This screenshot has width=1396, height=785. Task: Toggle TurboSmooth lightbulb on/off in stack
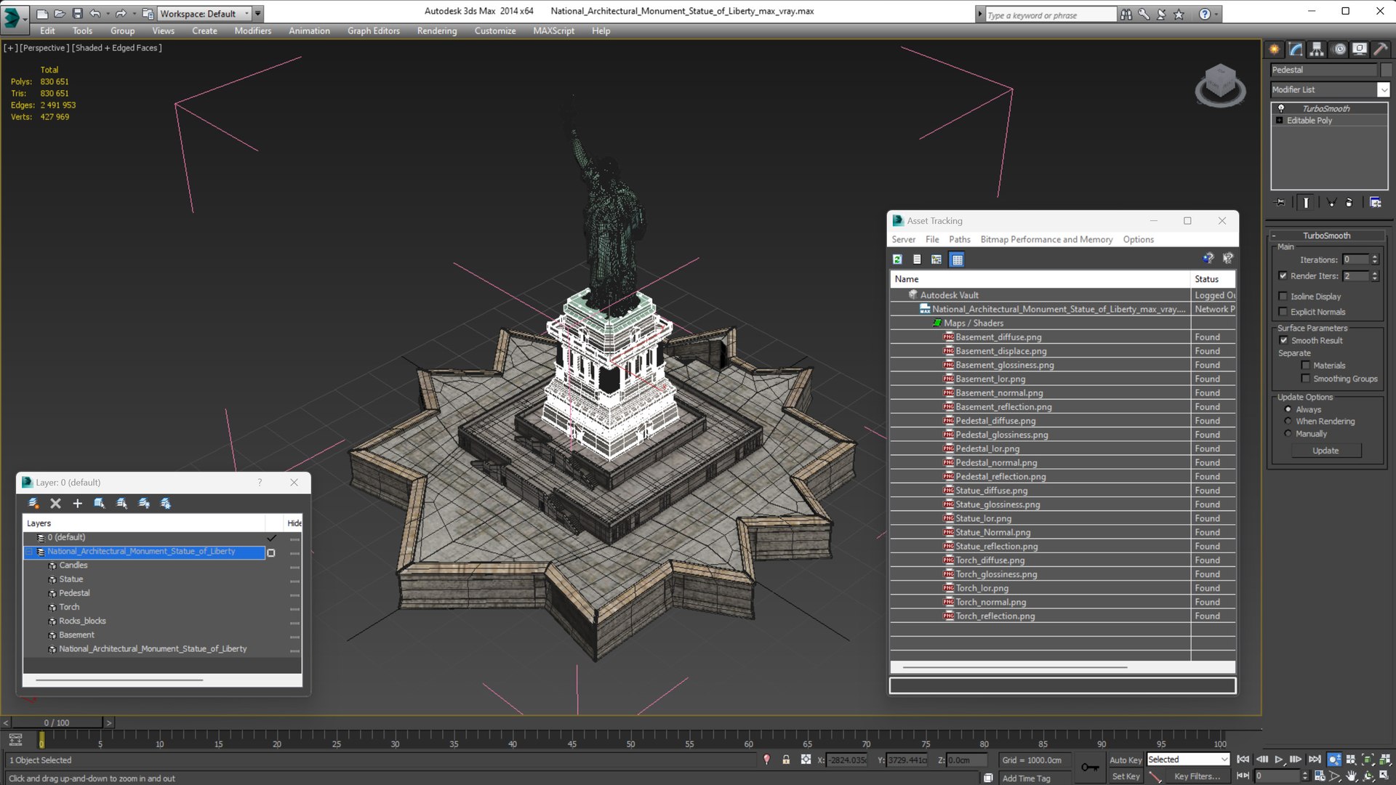point(1281,108)
